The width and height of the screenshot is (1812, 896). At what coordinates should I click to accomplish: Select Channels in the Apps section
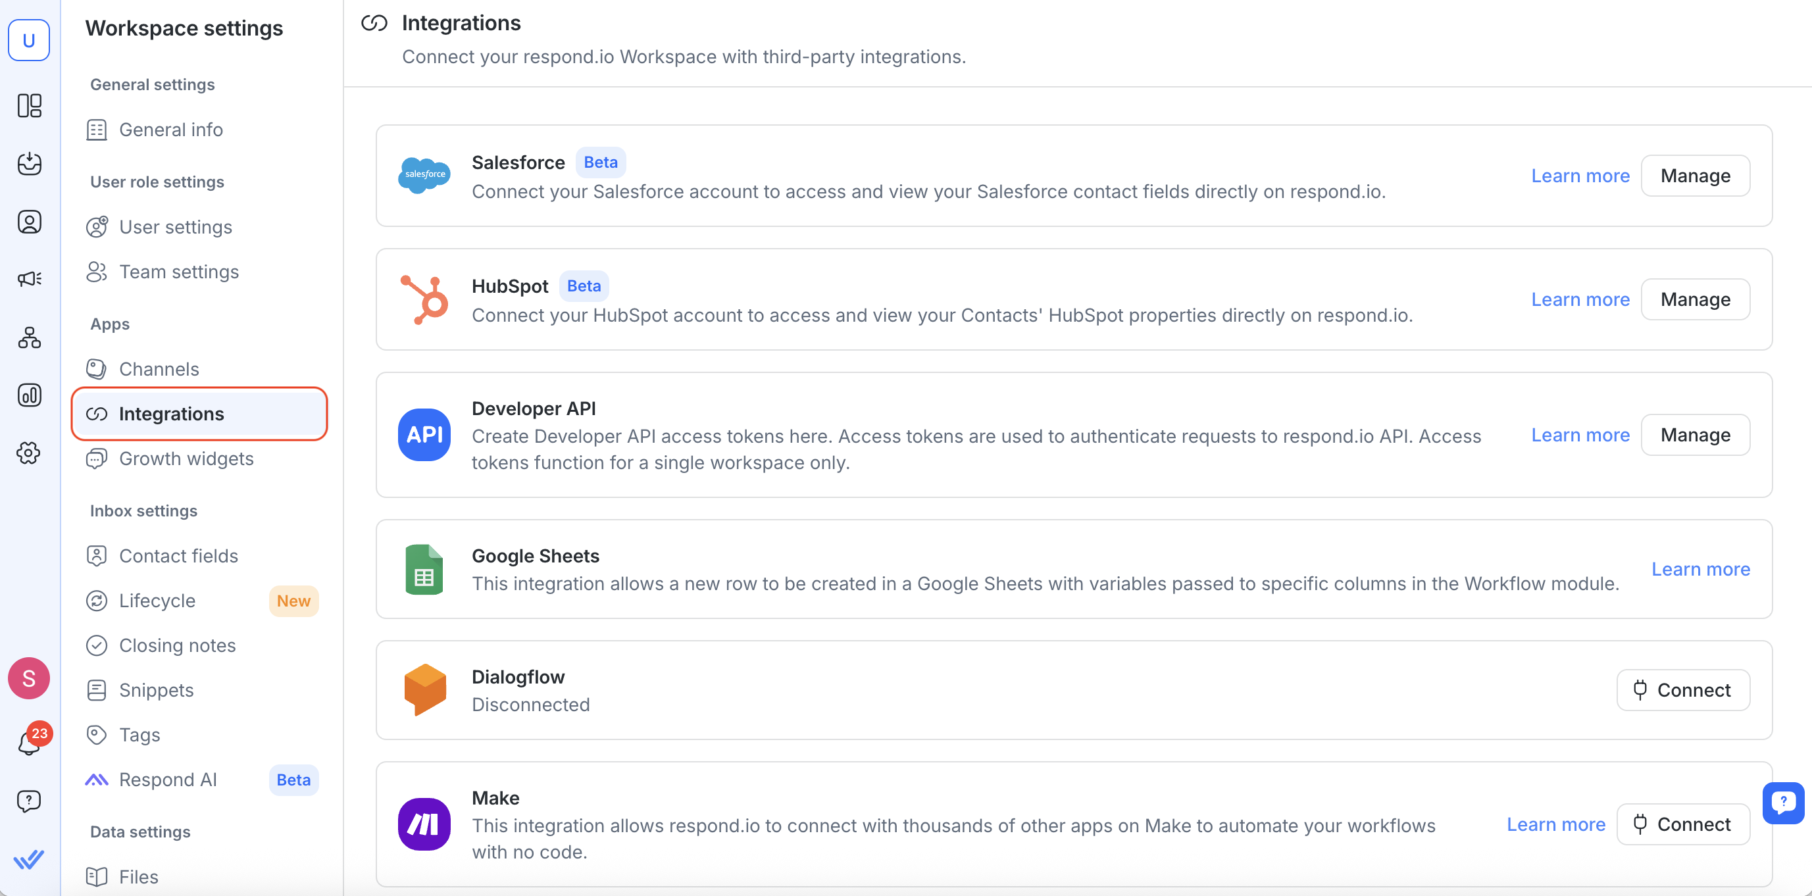159,368
